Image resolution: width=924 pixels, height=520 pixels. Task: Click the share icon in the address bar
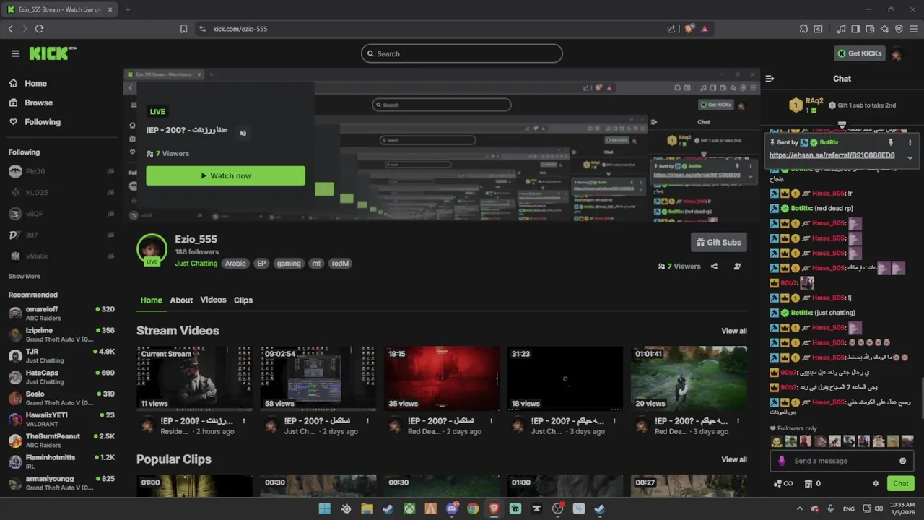(671, 29)
